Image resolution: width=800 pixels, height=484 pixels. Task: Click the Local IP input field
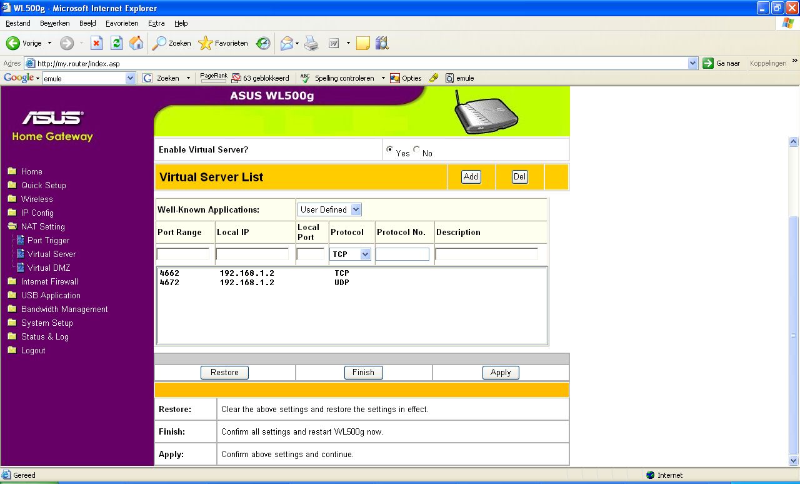[252, 254]
